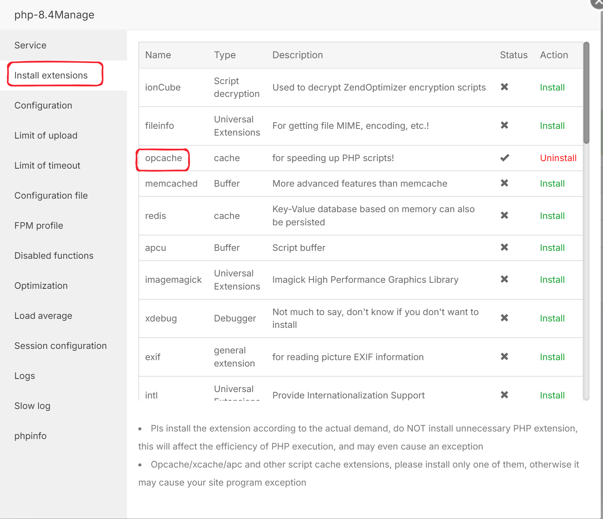Click the X status icon for xdebug
The height and width of the screenshot is (519, 603).
pos(504,318)
